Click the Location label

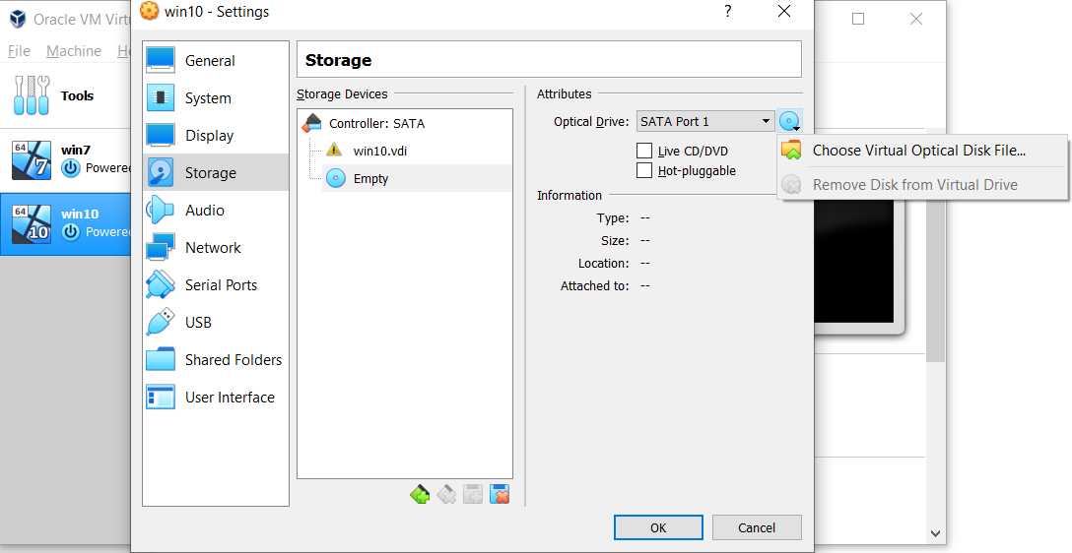(x=604, y=264)
